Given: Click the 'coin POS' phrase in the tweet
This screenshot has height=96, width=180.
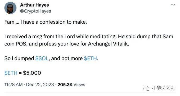Looking at the screenshot, I should pyautogui.click(x=16, y=44).
